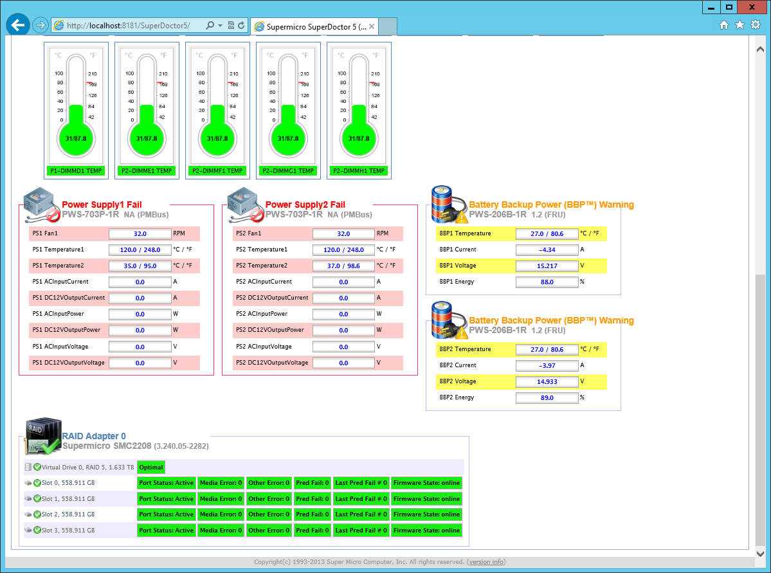This screenshot has height=573, width=771.
Task: Click the PS2 Fan1 value 32.0 field
Action: coord(343,233)
